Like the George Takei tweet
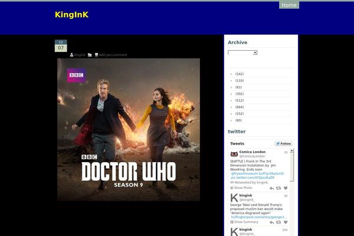This screenshot has width=354, height=236. [286, 222]
